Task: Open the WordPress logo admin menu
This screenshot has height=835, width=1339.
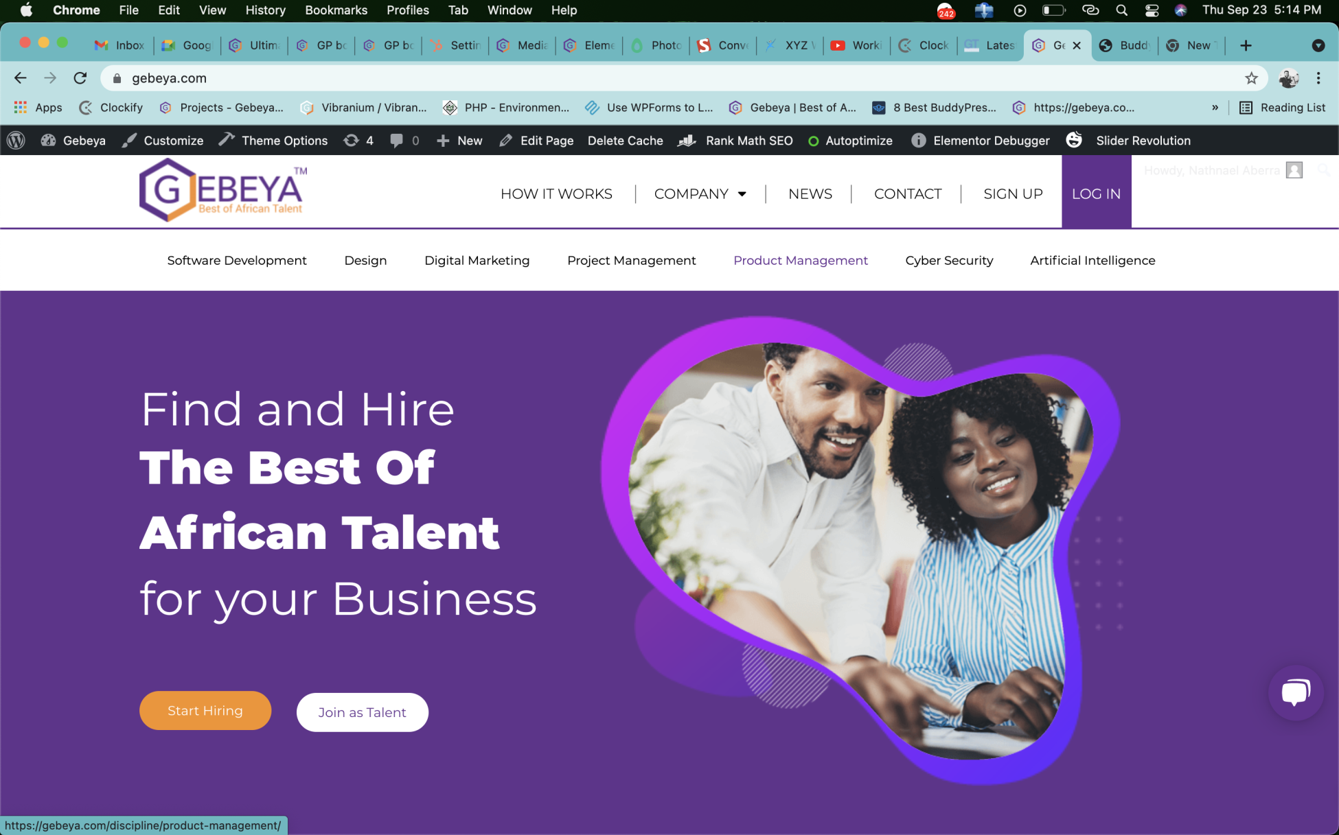Action: 16,141
